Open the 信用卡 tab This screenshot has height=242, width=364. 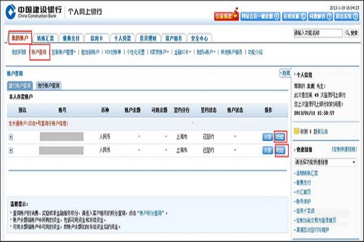[97, 38]
